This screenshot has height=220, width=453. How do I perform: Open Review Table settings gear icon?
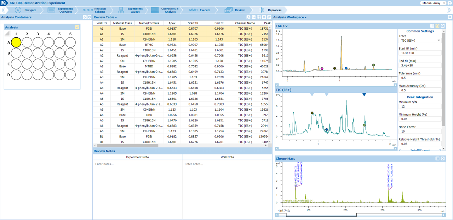264,17
